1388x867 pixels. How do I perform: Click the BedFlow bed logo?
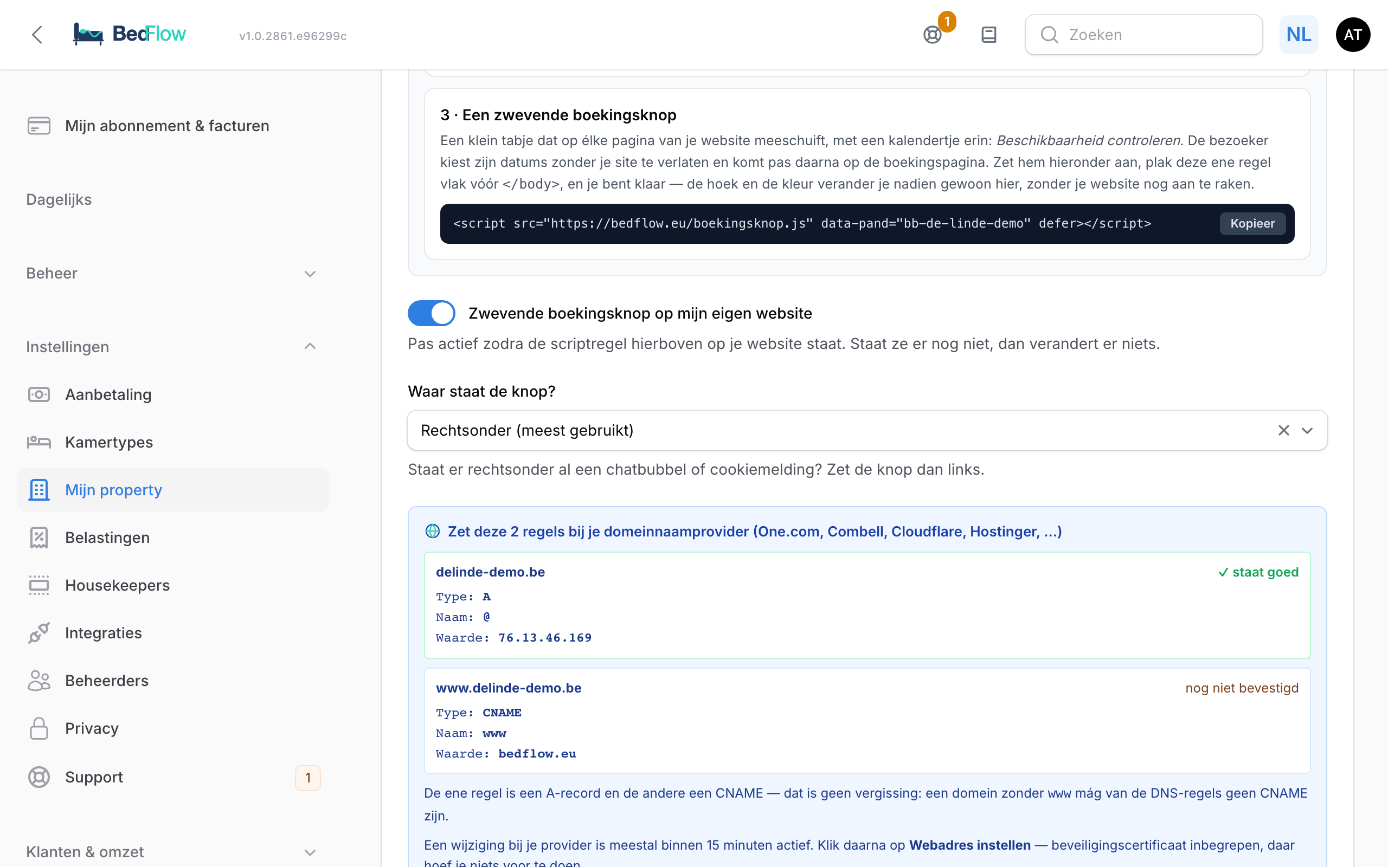[x=88, y=34]
